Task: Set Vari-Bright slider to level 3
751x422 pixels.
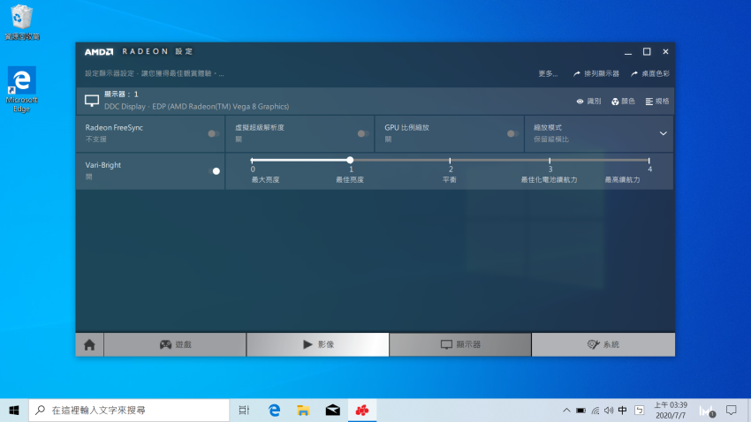Action: [550, 161]
